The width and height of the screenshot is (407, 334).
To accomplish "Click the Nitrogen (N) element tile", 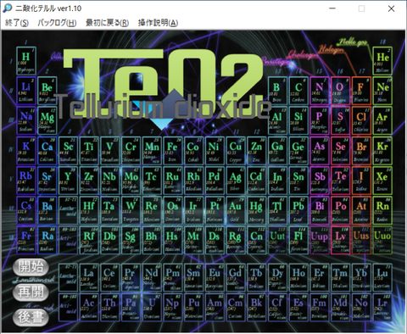I will 320,91.
